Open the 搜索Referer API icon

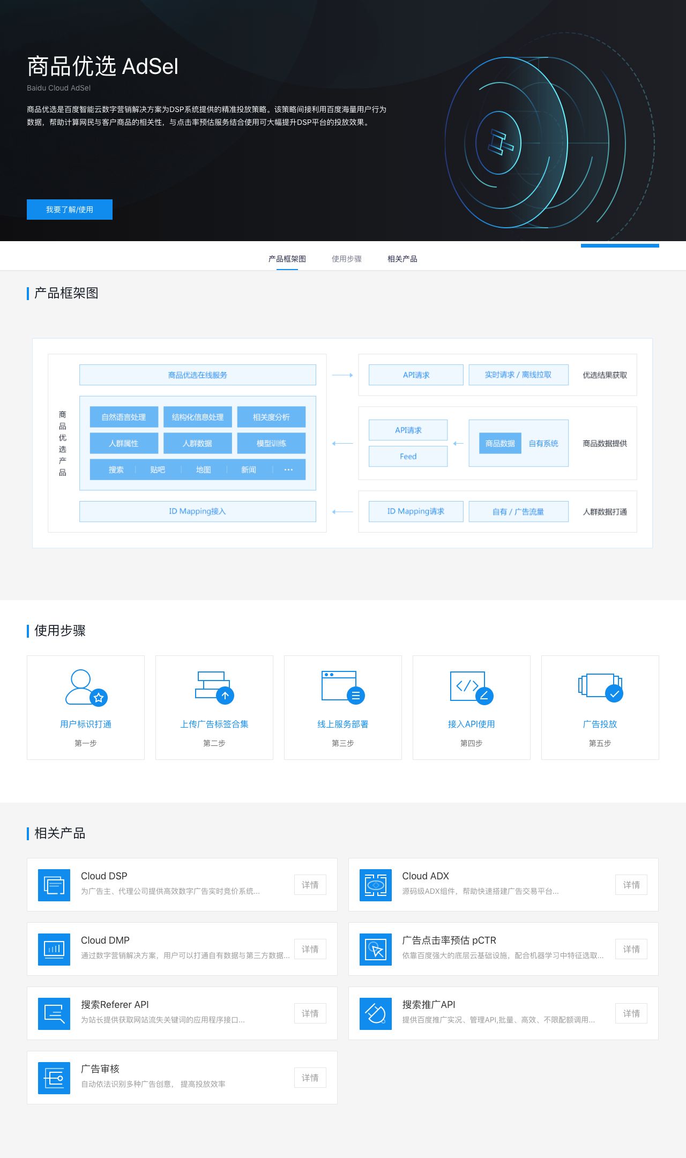click(x=54, y=1013)
